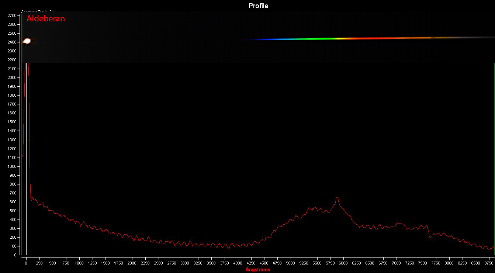Click the 2700 tick label on the y-axis

point(12,15)
